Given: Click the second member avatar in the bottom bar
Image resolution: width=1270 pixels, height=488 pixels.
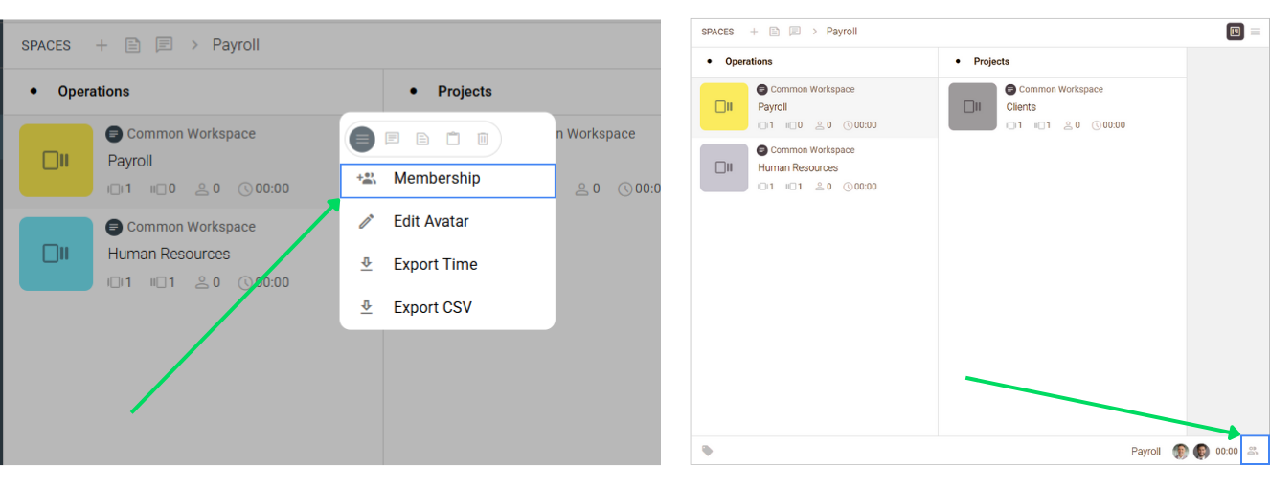Looking at the screenshot, I should (1201, 452).
